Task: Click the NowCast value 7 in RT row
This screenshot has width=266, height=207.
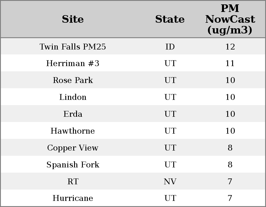Action: coord(230,182)
